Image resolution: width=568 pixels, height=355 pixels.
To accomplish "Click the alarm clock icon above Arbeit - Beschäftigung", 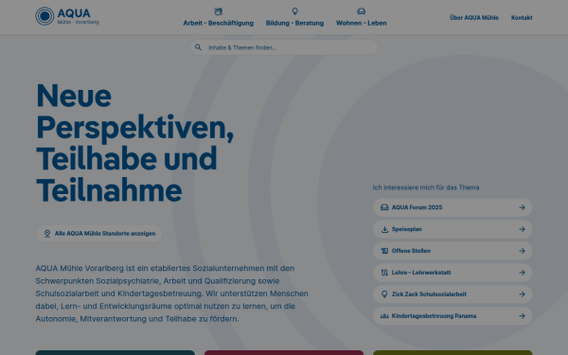I will tap(218, 11).
